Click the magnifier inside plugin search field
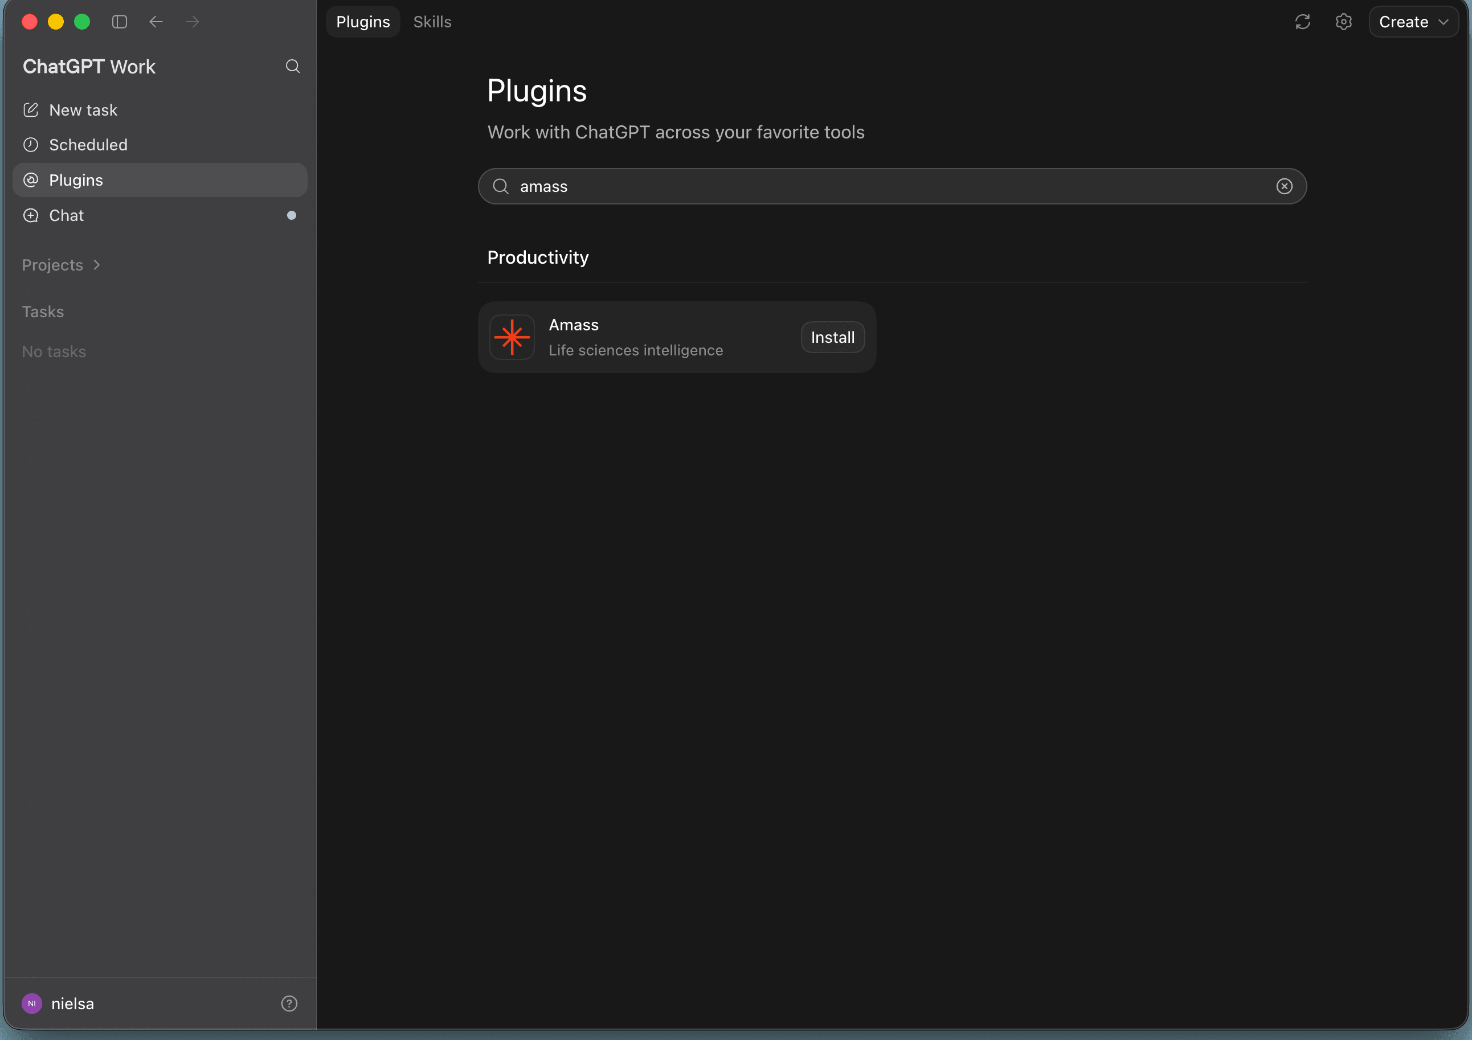1472x1040 pixels. point(501,186)
